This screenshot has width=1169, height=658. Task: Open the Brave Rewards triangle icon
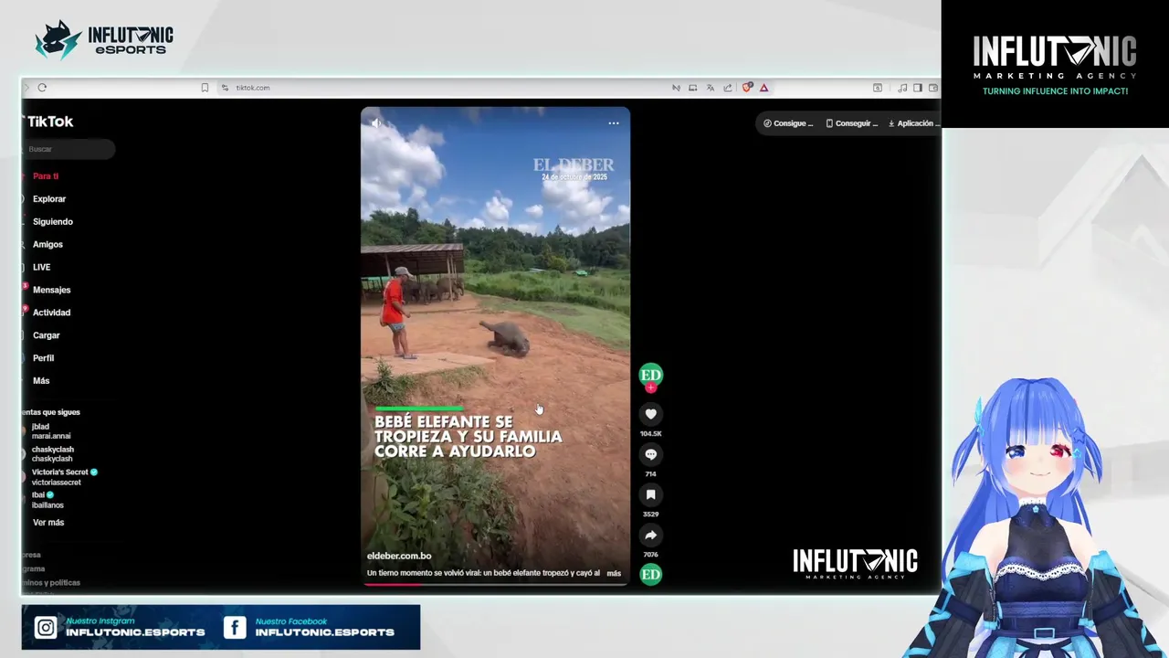point(764,88)
